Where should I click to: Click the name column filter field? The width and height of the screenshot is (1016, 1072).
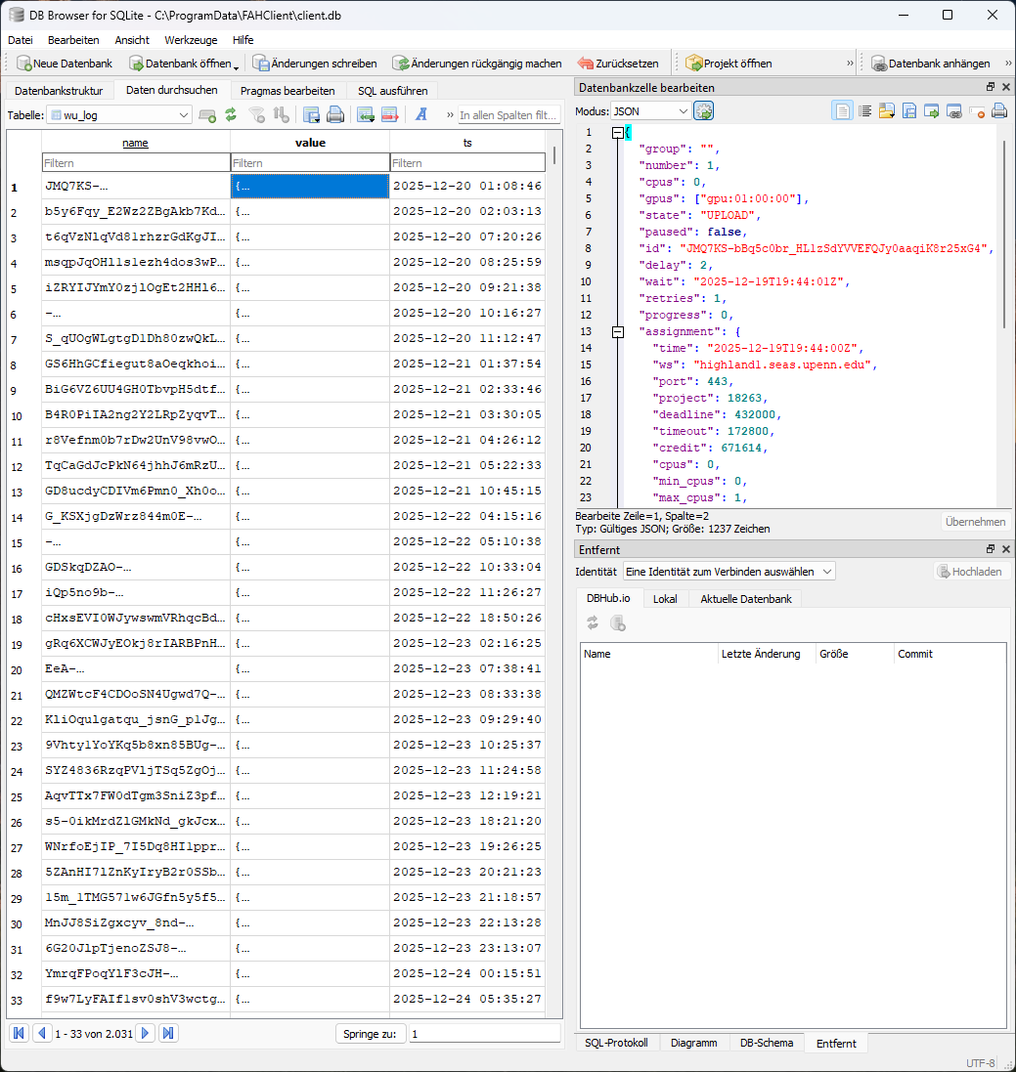pyautogui.click(x=136, y=163)
